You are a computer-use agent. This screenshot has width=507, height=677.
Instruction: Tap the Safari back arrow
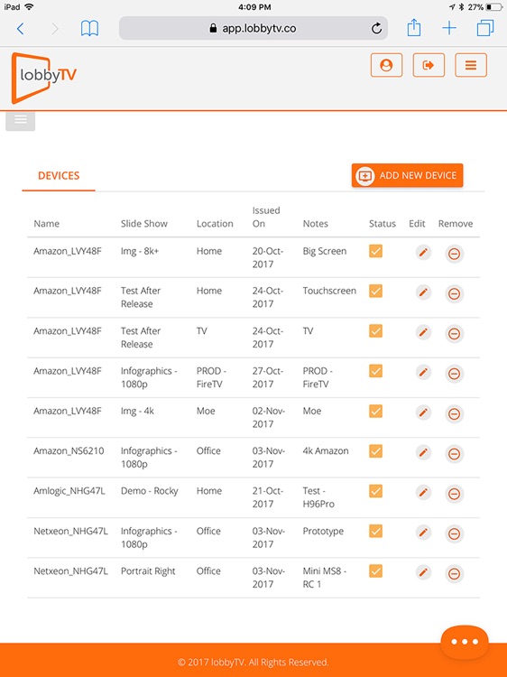pos(20,29)
